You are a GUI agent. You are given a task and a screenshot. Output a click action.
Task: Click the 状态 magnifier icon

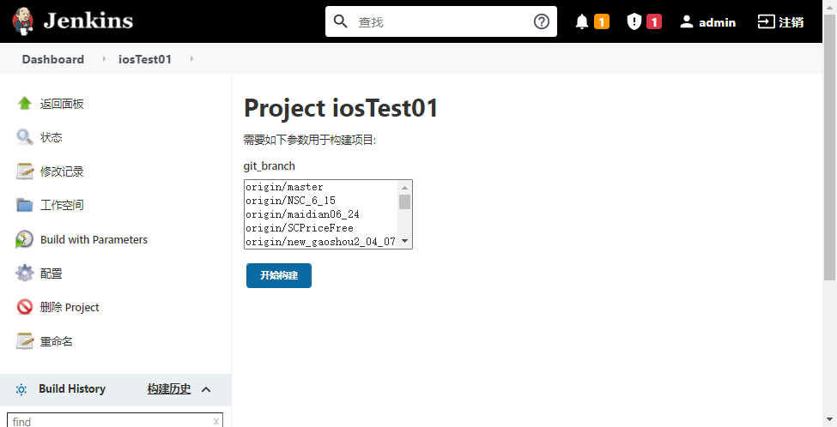click(x=25, y=137)
